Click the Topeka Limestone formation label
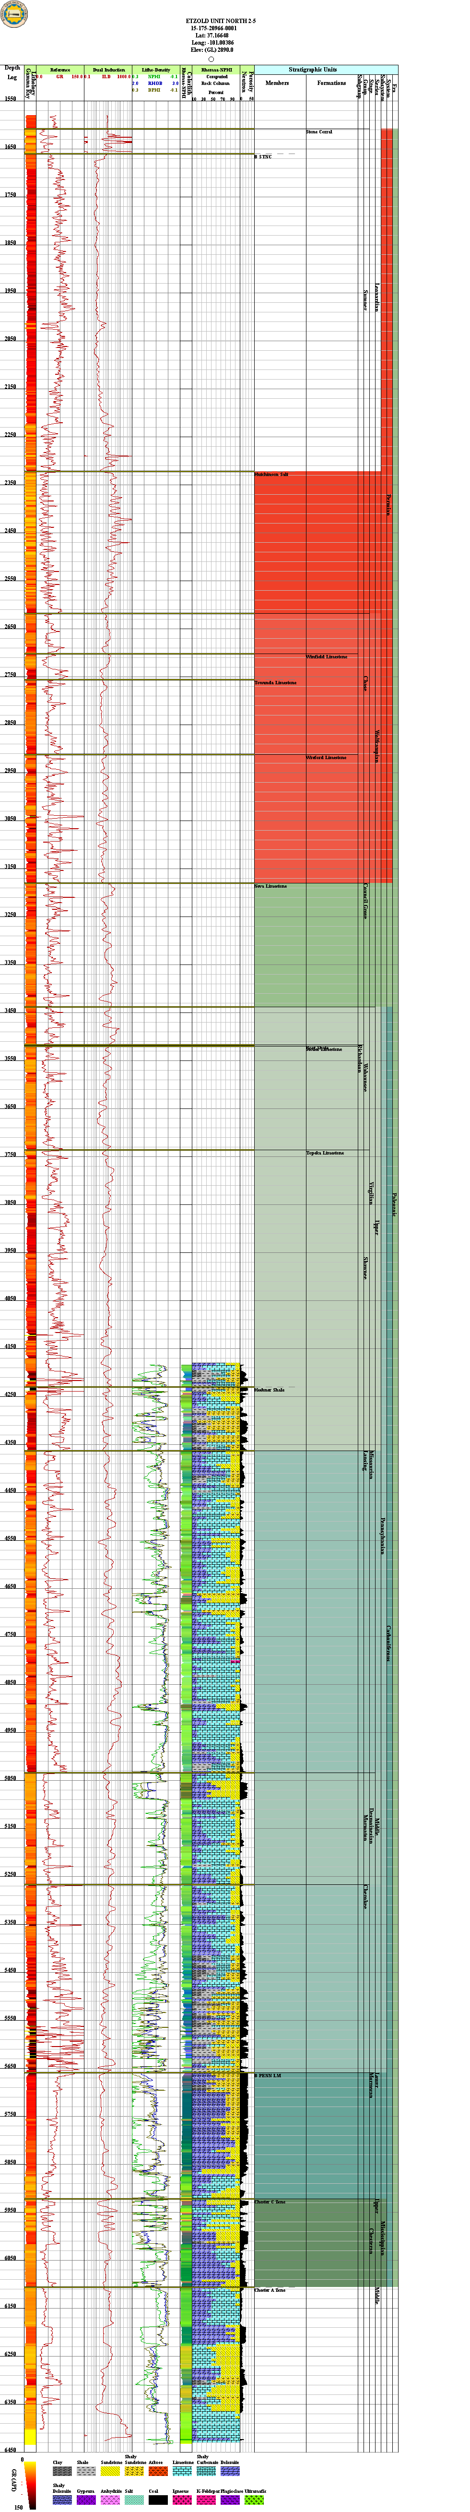This screenshot has height=2512, width=470. coord(325,1153)
